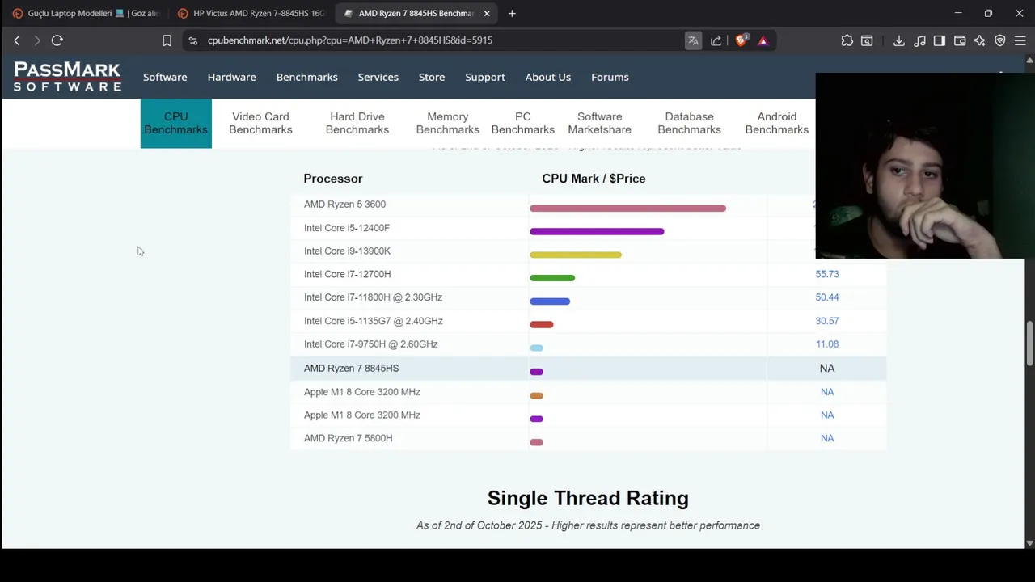Open the Intel Core i5-1135G7 @ 2.40GHz link

[x=373, y=321]
